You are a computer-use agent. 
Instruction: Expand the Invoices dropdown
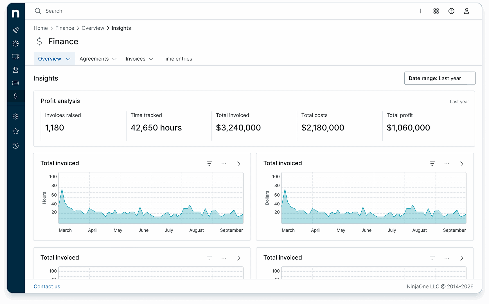[151, 59]
